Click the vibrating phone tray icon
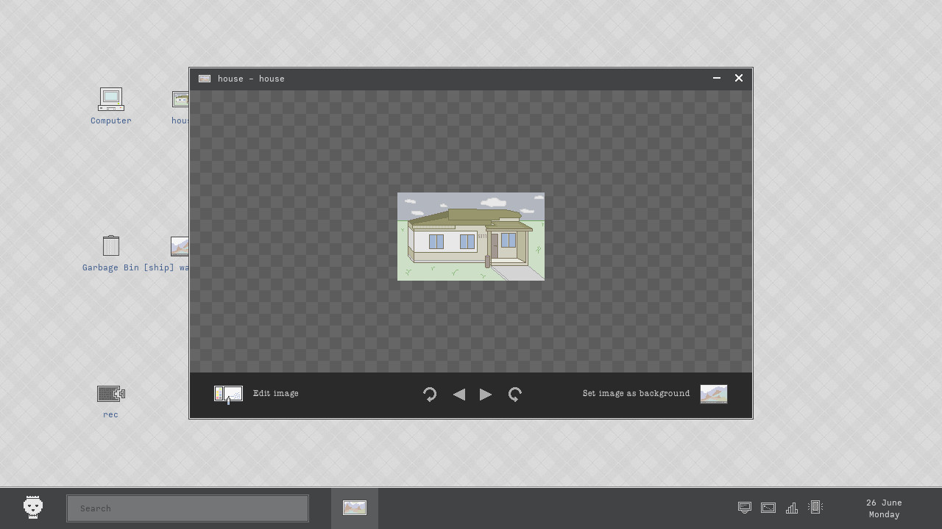942x529 pixels. pos(815,507)
